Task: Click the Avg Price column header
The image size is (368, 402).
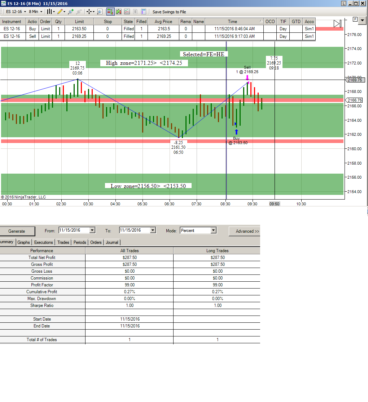Action: [163, 22]
